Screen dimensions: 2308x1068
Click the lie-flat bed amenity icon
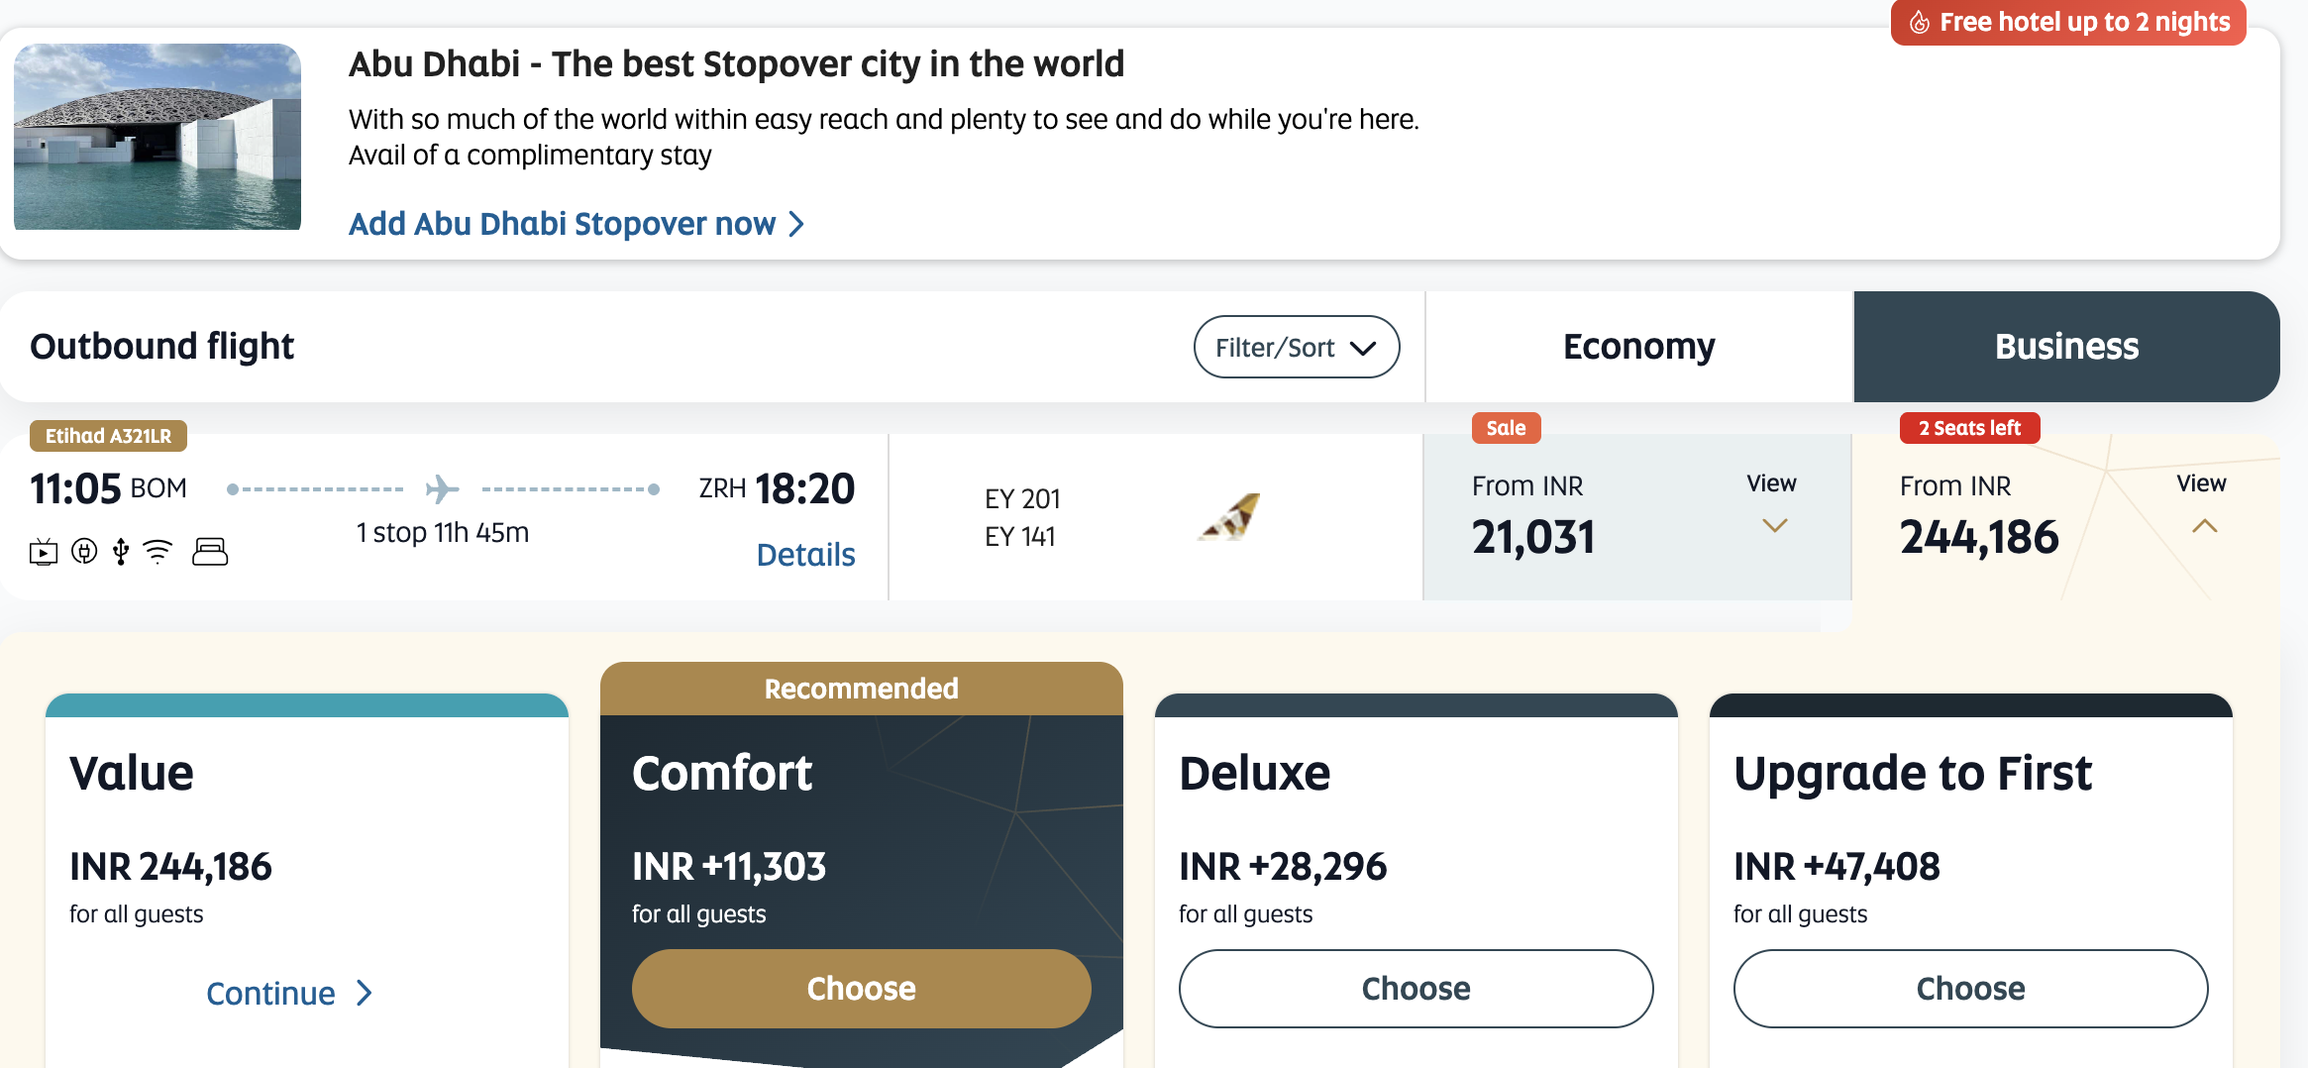click(210, 551)
